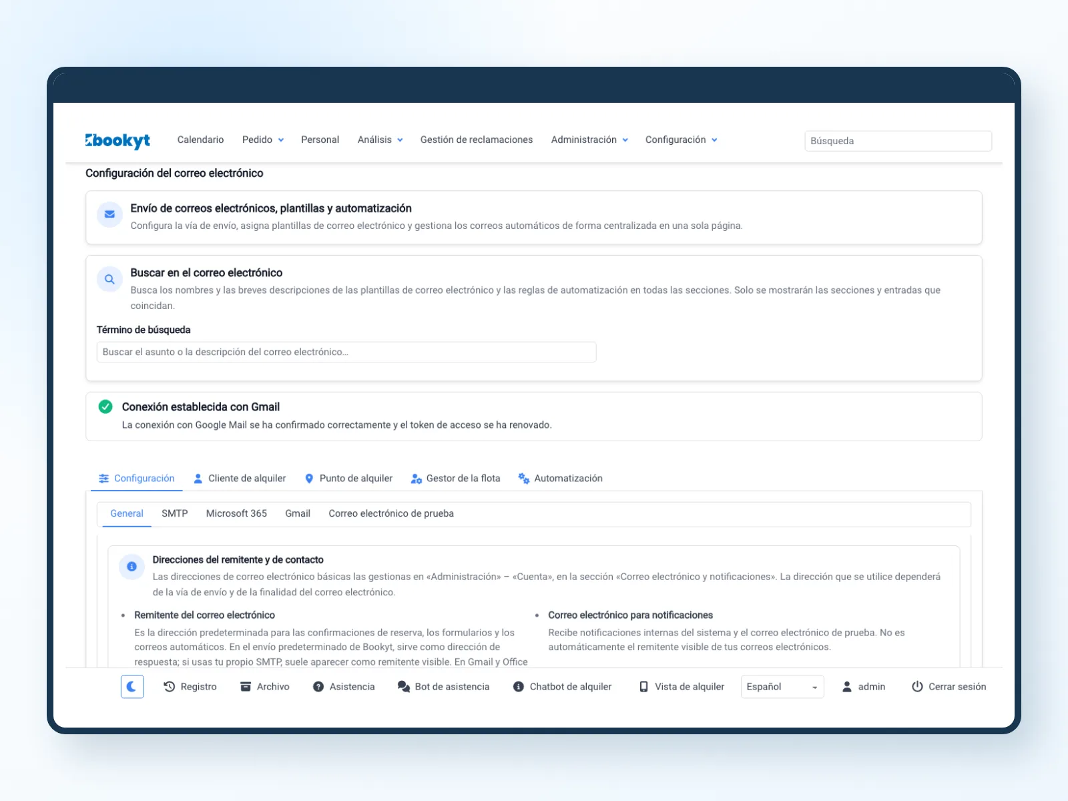1068x801 pixels.
Task: Click the blue info icon for sender addresses
Action: pos(131,566)
